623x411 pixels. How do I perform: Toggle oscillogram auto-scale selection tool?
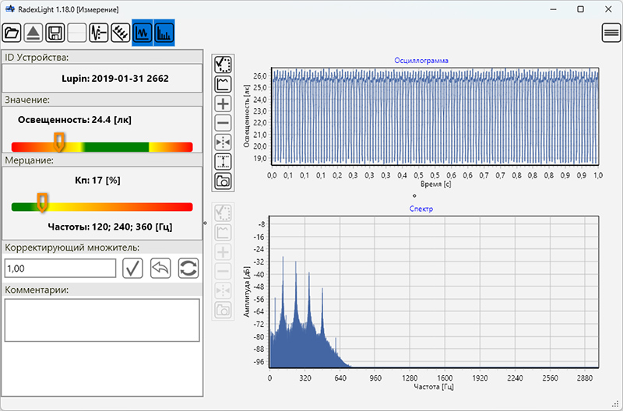[223, 64]
